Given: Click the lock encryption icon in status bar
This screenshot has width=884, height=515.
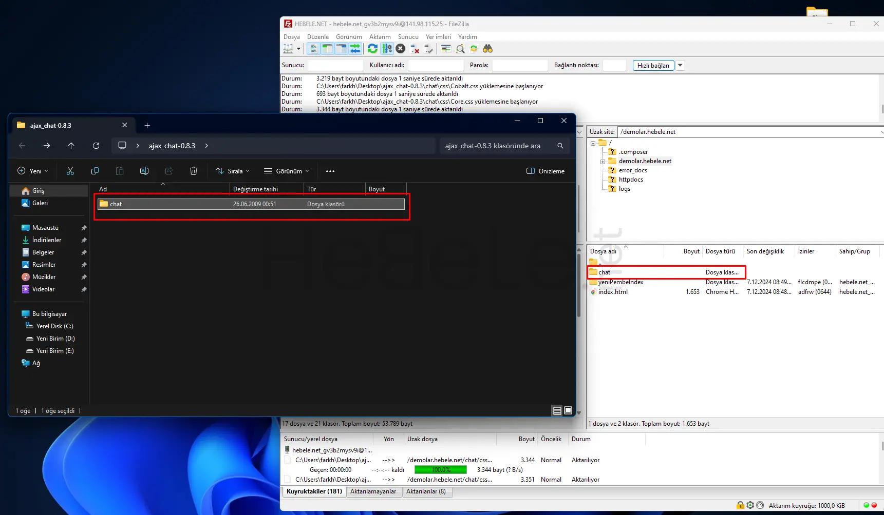Looking at the screenshot, I should click(740, 505).
